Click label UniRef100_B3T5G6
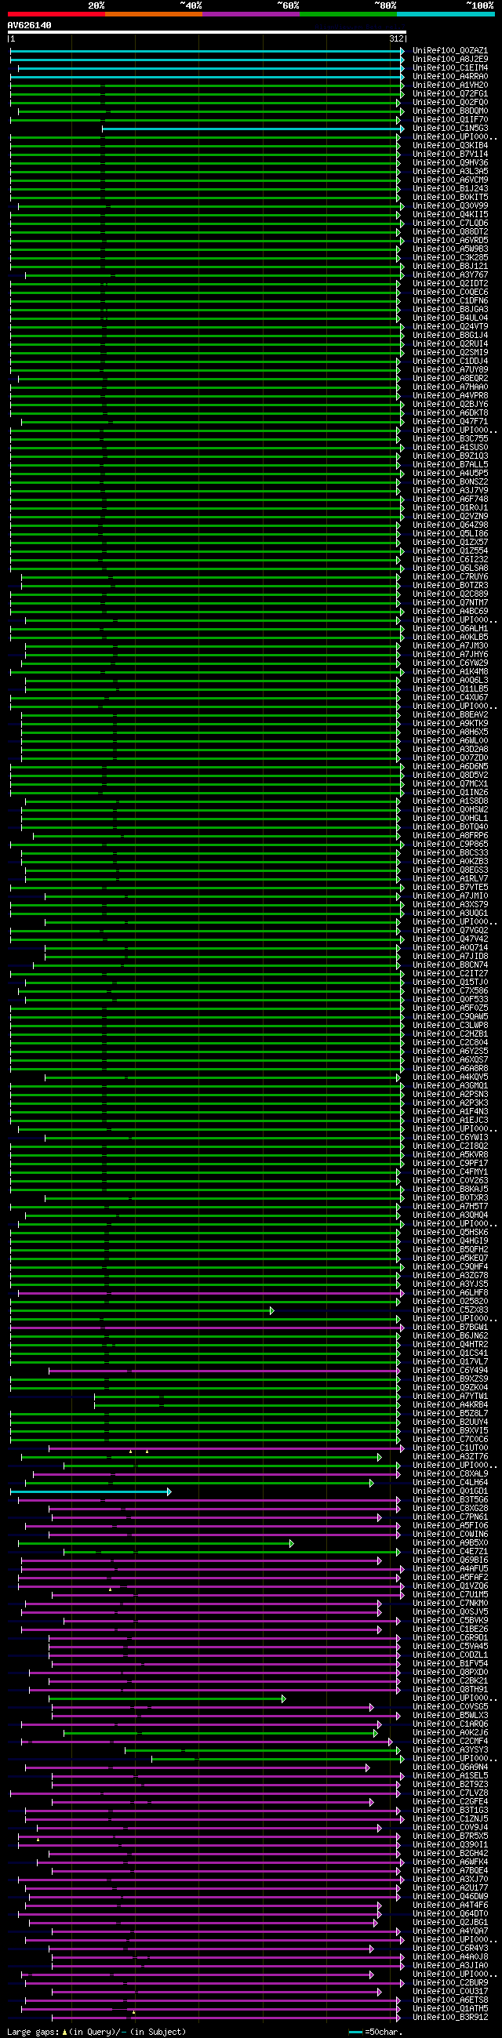This screenshot has height=2038, width=502. pos(449,1500)
